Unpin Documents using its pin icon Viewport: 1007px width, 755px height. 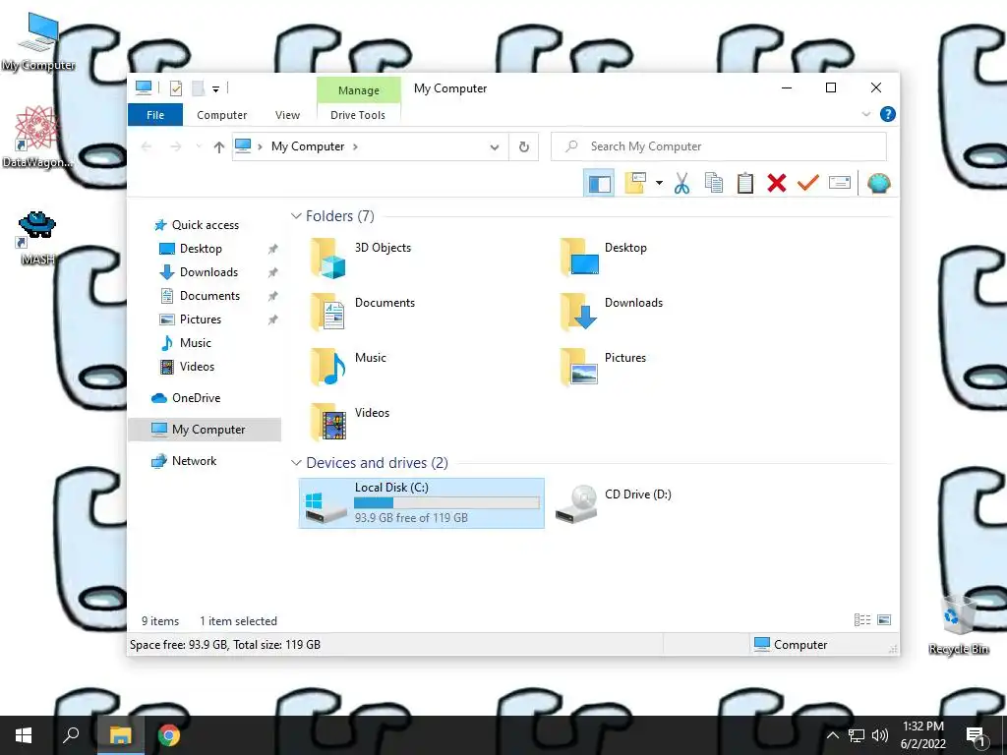[x=273, y=296]
